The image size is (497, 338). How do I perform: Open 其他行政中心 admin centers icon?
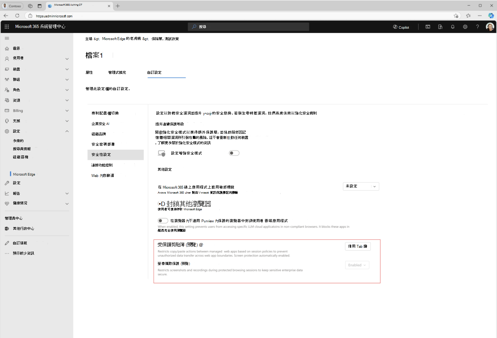click(x=7, y=229)
